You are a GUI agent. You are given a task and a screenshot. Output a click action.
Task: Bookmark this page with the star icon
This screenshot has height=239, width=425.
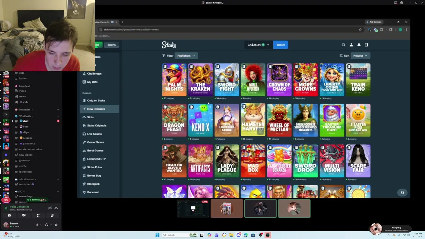click(x=360, y=30)
